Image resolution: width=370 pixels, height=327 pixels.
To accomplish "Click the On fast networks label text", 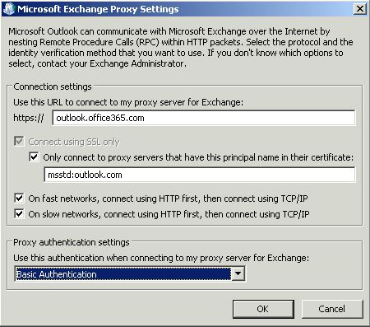I will (168, 199).
